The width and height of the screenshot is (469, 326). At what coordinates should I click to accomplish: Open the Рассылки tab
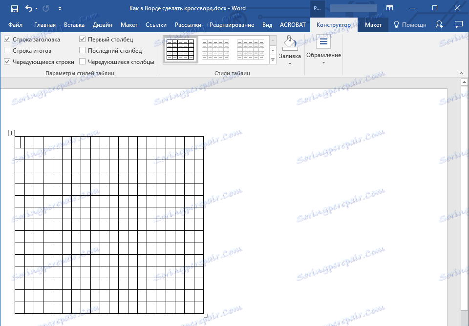click(188, 25)
